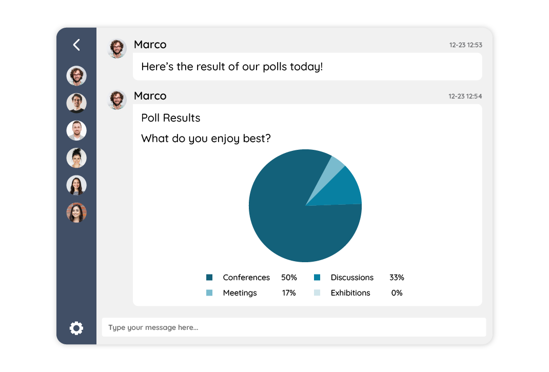Select avatar with brick wall background
The height and width of the screenshot is (372, 549).
pyautogui.click(x=76, y=212)
